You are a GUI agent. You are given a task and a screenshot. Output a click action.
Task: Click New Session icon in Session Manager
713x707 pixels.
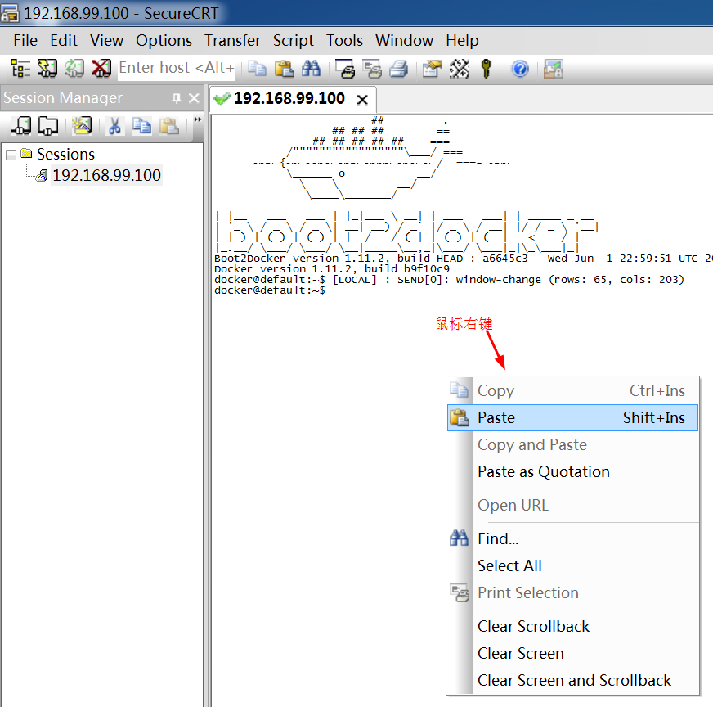[82, 127]
